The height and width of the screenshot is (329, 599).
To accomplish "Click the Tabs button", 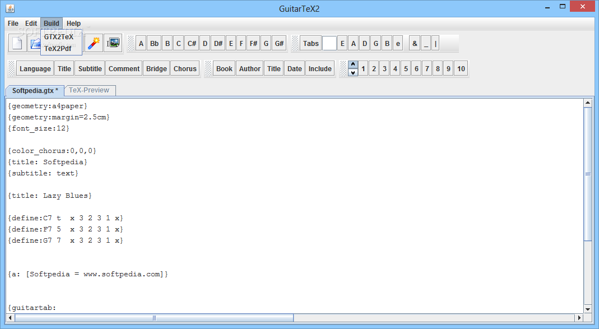I will click(310, 44).
